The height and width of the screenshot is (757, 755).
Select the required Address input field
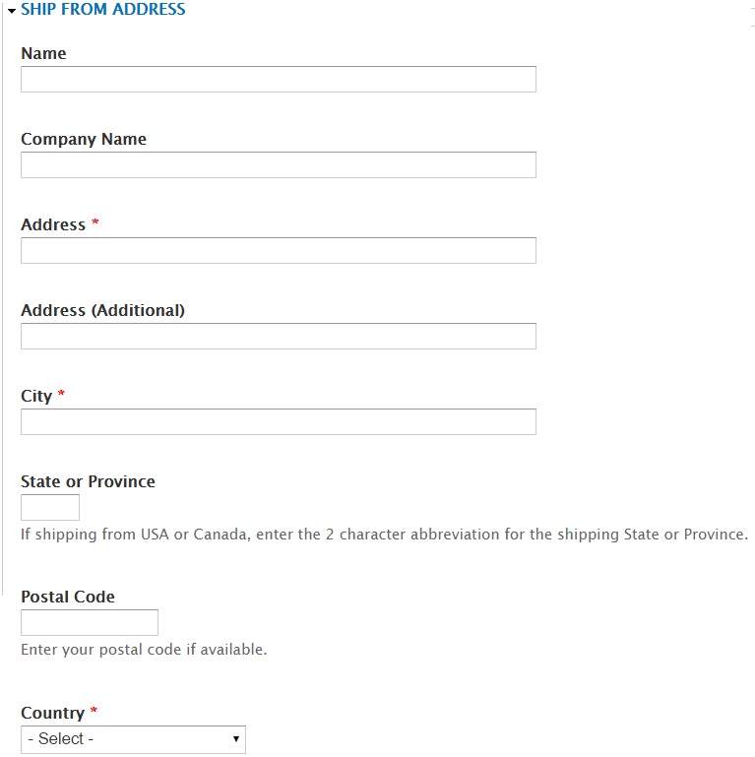point(279,250)
